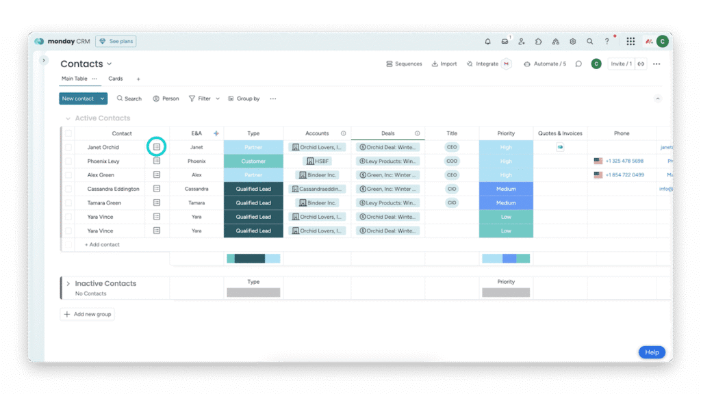Screen dimensions: 701x394
Task: Collapse the Active Contacts group
Action: tap(68, 118)
